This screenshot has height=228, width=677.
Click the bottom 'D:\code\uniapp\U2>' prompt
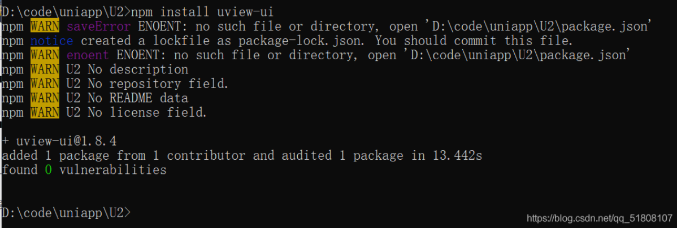point(66,213)
